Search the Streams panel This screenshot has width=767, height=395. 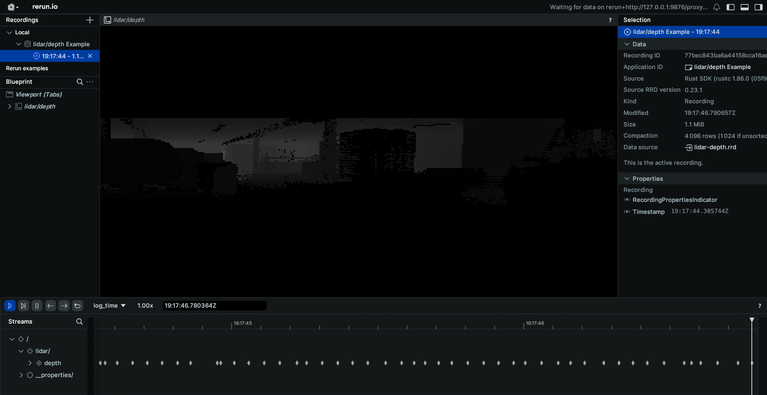[x=79, y=322]
